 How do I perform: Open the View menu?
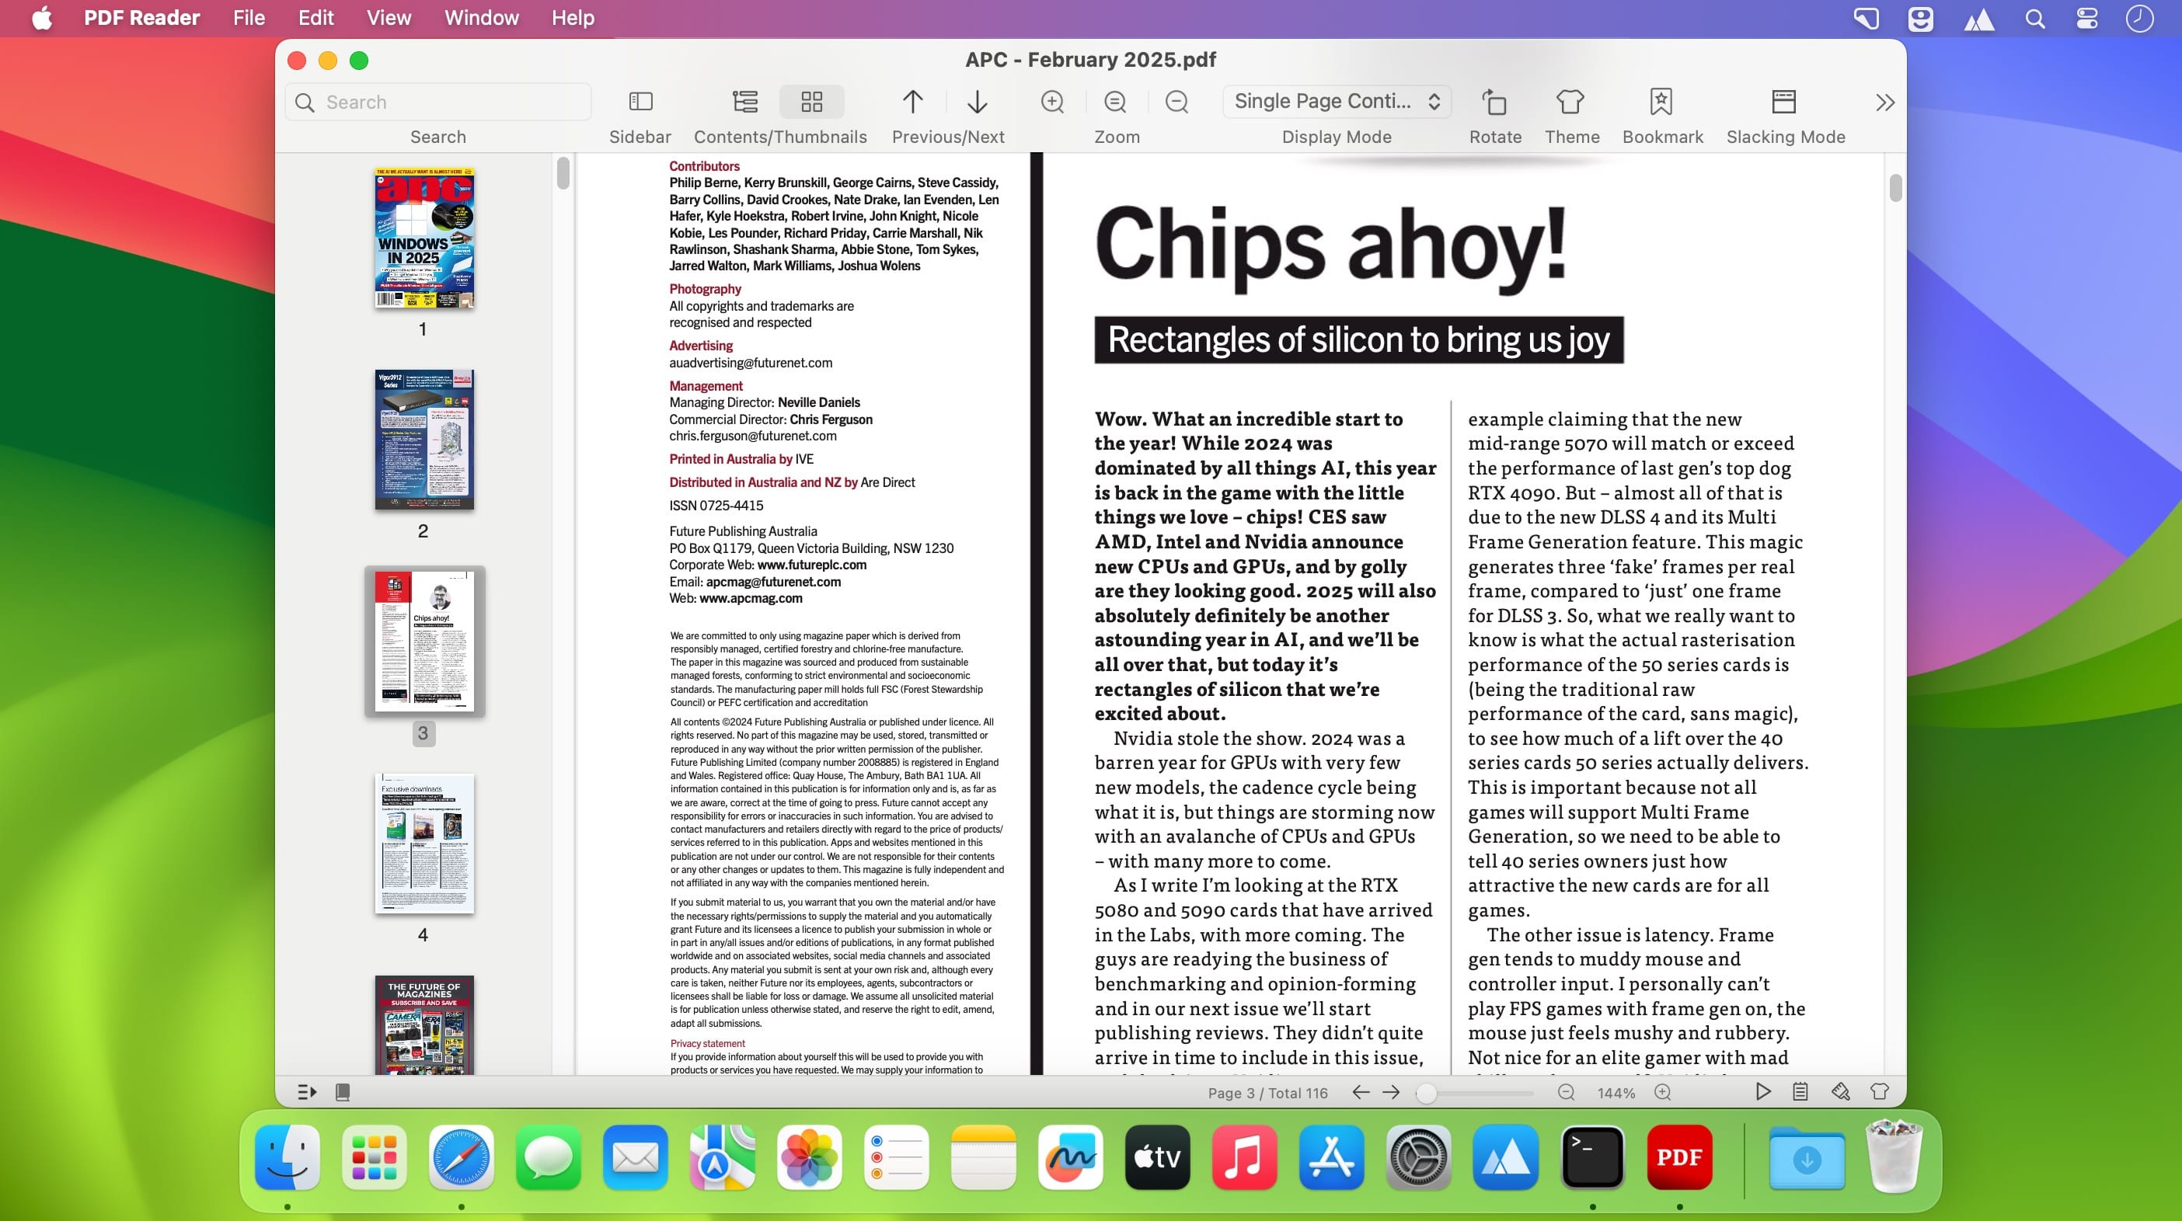click(x=388, y=18)
